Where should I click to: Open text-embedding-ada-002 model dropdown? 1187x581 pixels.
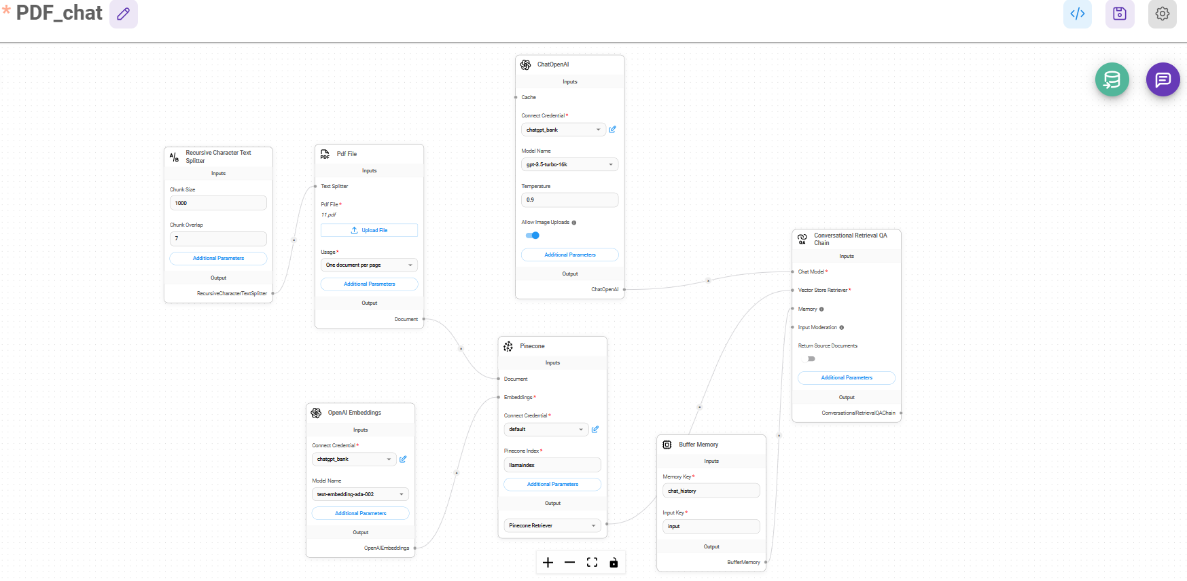click(x=360, y=494)
